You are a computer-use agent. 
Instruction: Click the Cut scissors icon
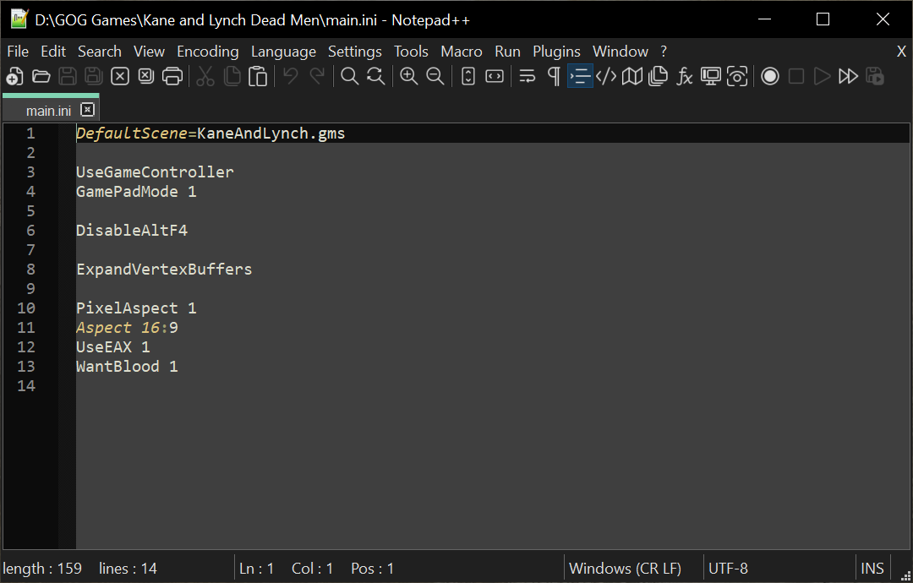tap(205, 76)
